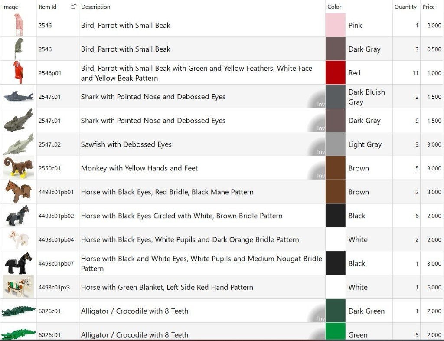Select item id 4493c01pb01

tap(56, 192)
